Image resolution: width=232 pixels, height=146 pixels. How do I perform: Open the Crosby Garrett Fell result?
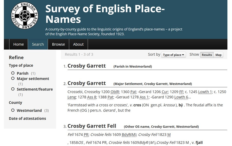(92, 126)
